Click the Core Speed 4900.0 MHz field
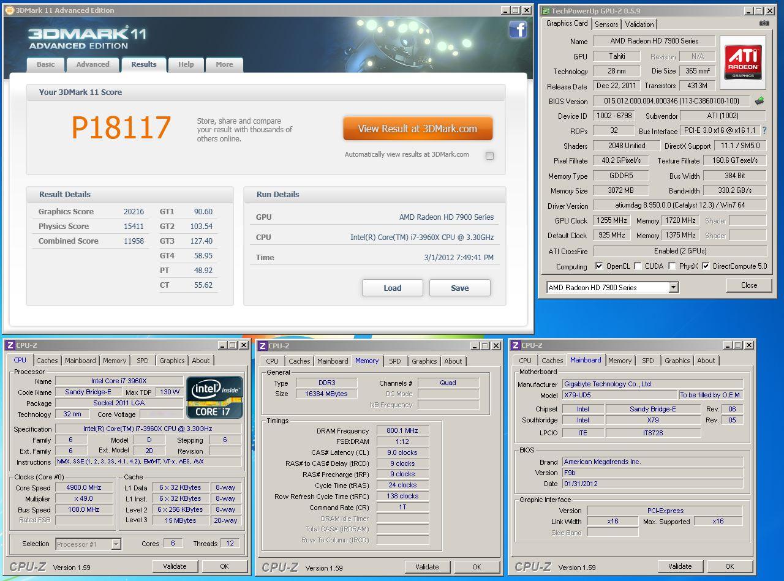This screenshot has height=581, width=784. pos(83,488)
